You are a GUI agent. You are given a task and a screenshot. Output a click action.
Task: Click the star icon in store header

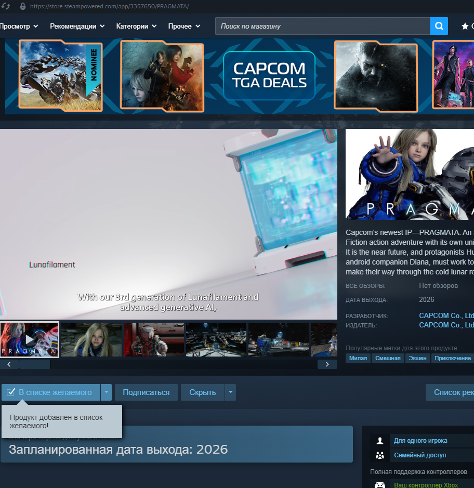(x=465, y=26)
